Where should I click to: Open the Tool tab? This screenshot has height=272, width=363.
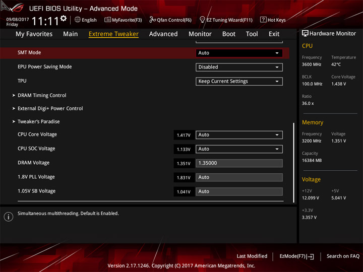[x=252, y=34]
